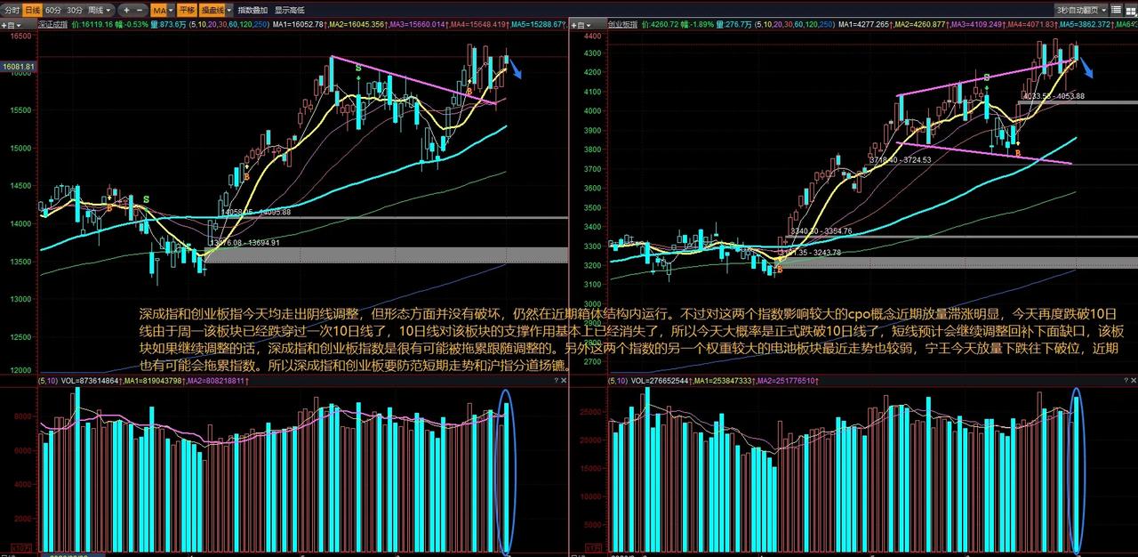Viewport: 1138px width, 557px height.
Task: Click the 4033.55 - 4053.88 gap label
Action: click(x=1054, y=96)
